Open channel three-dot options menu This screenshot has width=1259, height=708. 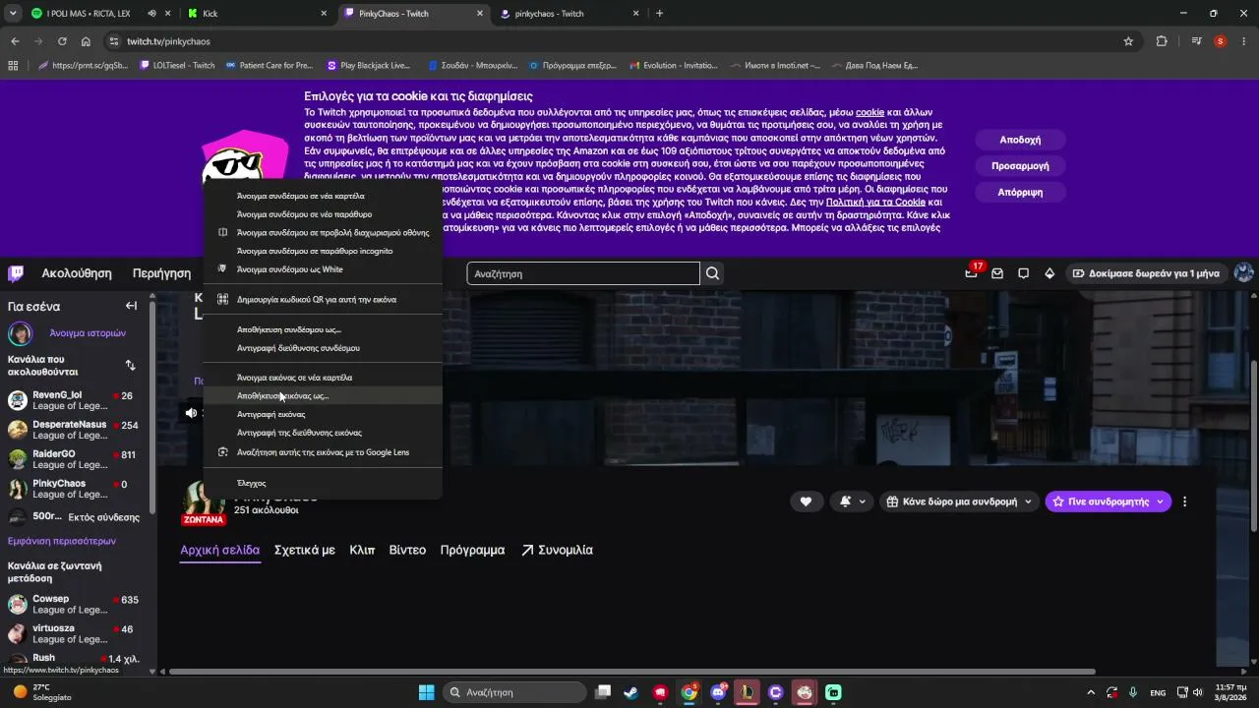[1184, 501]
